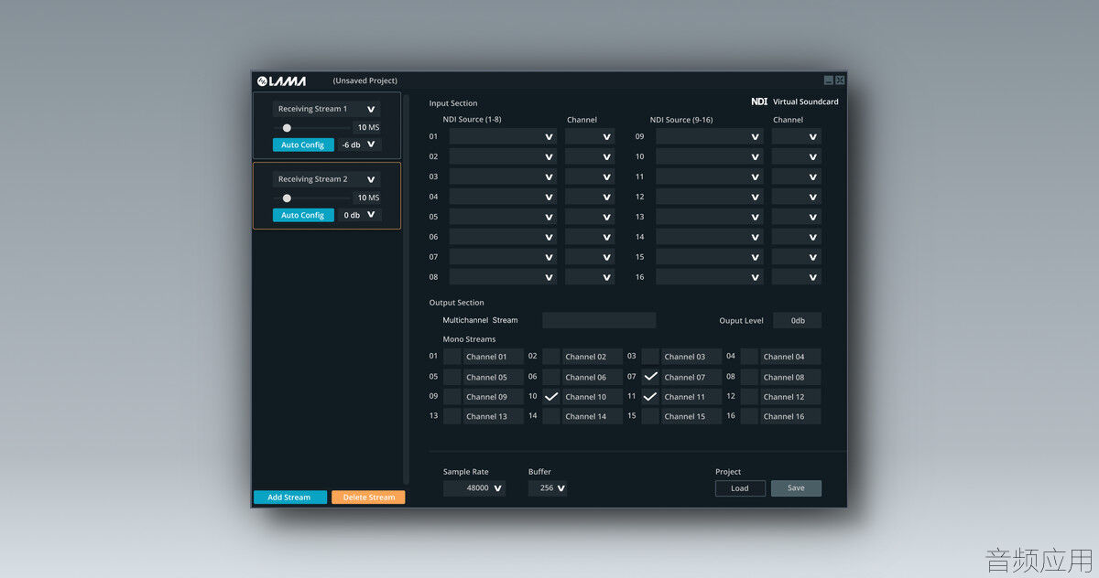
Task: Open the 0 db level dropdown in Stream 2
Action: (x=358, y=215)
